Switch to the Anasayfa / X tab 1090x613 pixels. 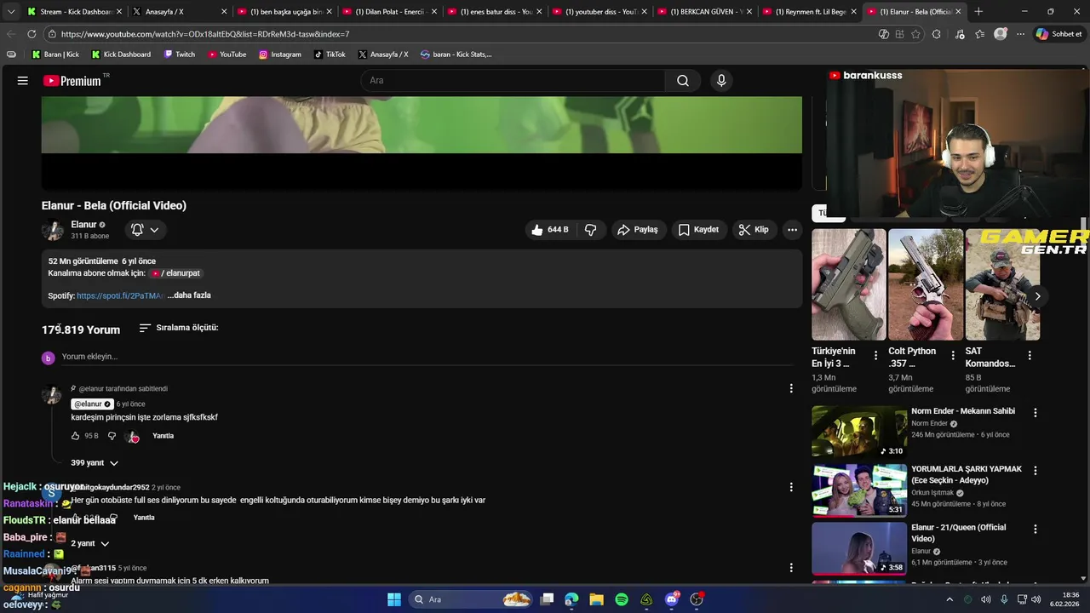179,12
